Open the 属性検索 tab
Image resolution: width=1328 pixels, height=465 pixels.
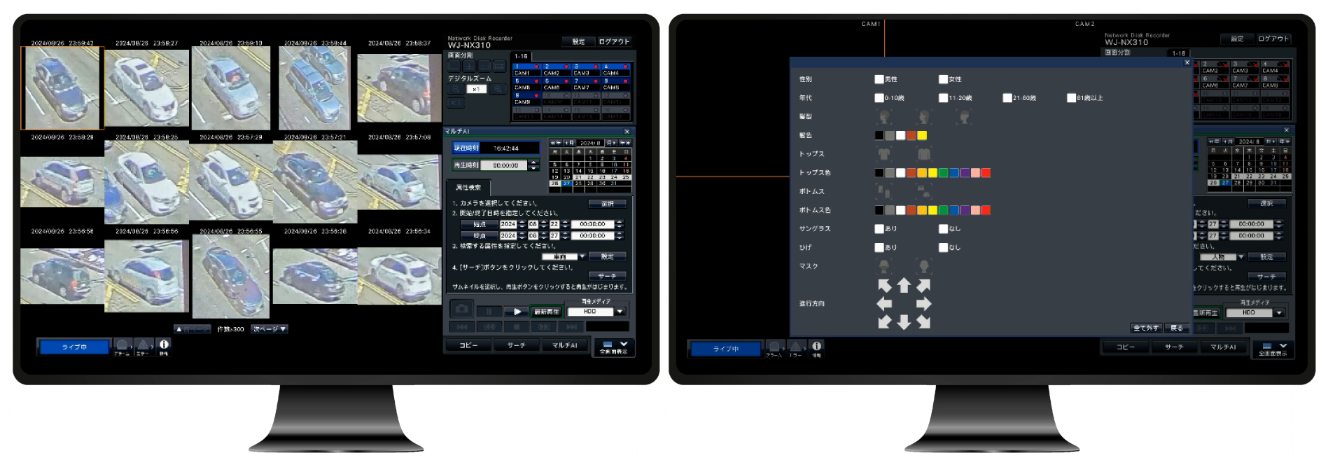[x=468, y=188]
